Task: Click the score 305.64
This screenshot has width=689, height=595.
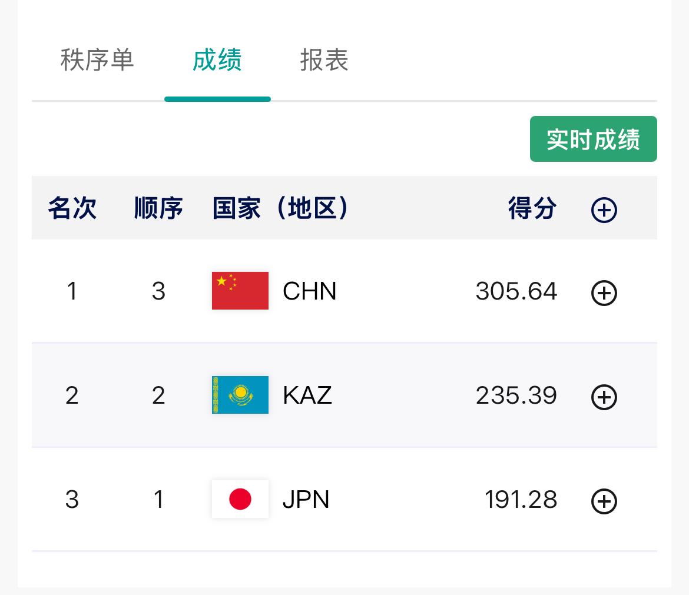Action: click(516, 291)
